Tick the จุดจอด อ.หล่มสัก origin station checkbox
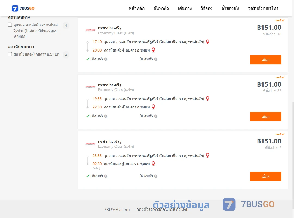 click(10, 25)
